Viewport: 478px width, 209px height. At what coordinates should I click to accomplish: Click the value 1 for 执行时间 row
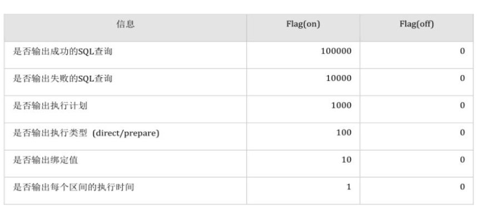pyautogui.click(x=349, y=187)
